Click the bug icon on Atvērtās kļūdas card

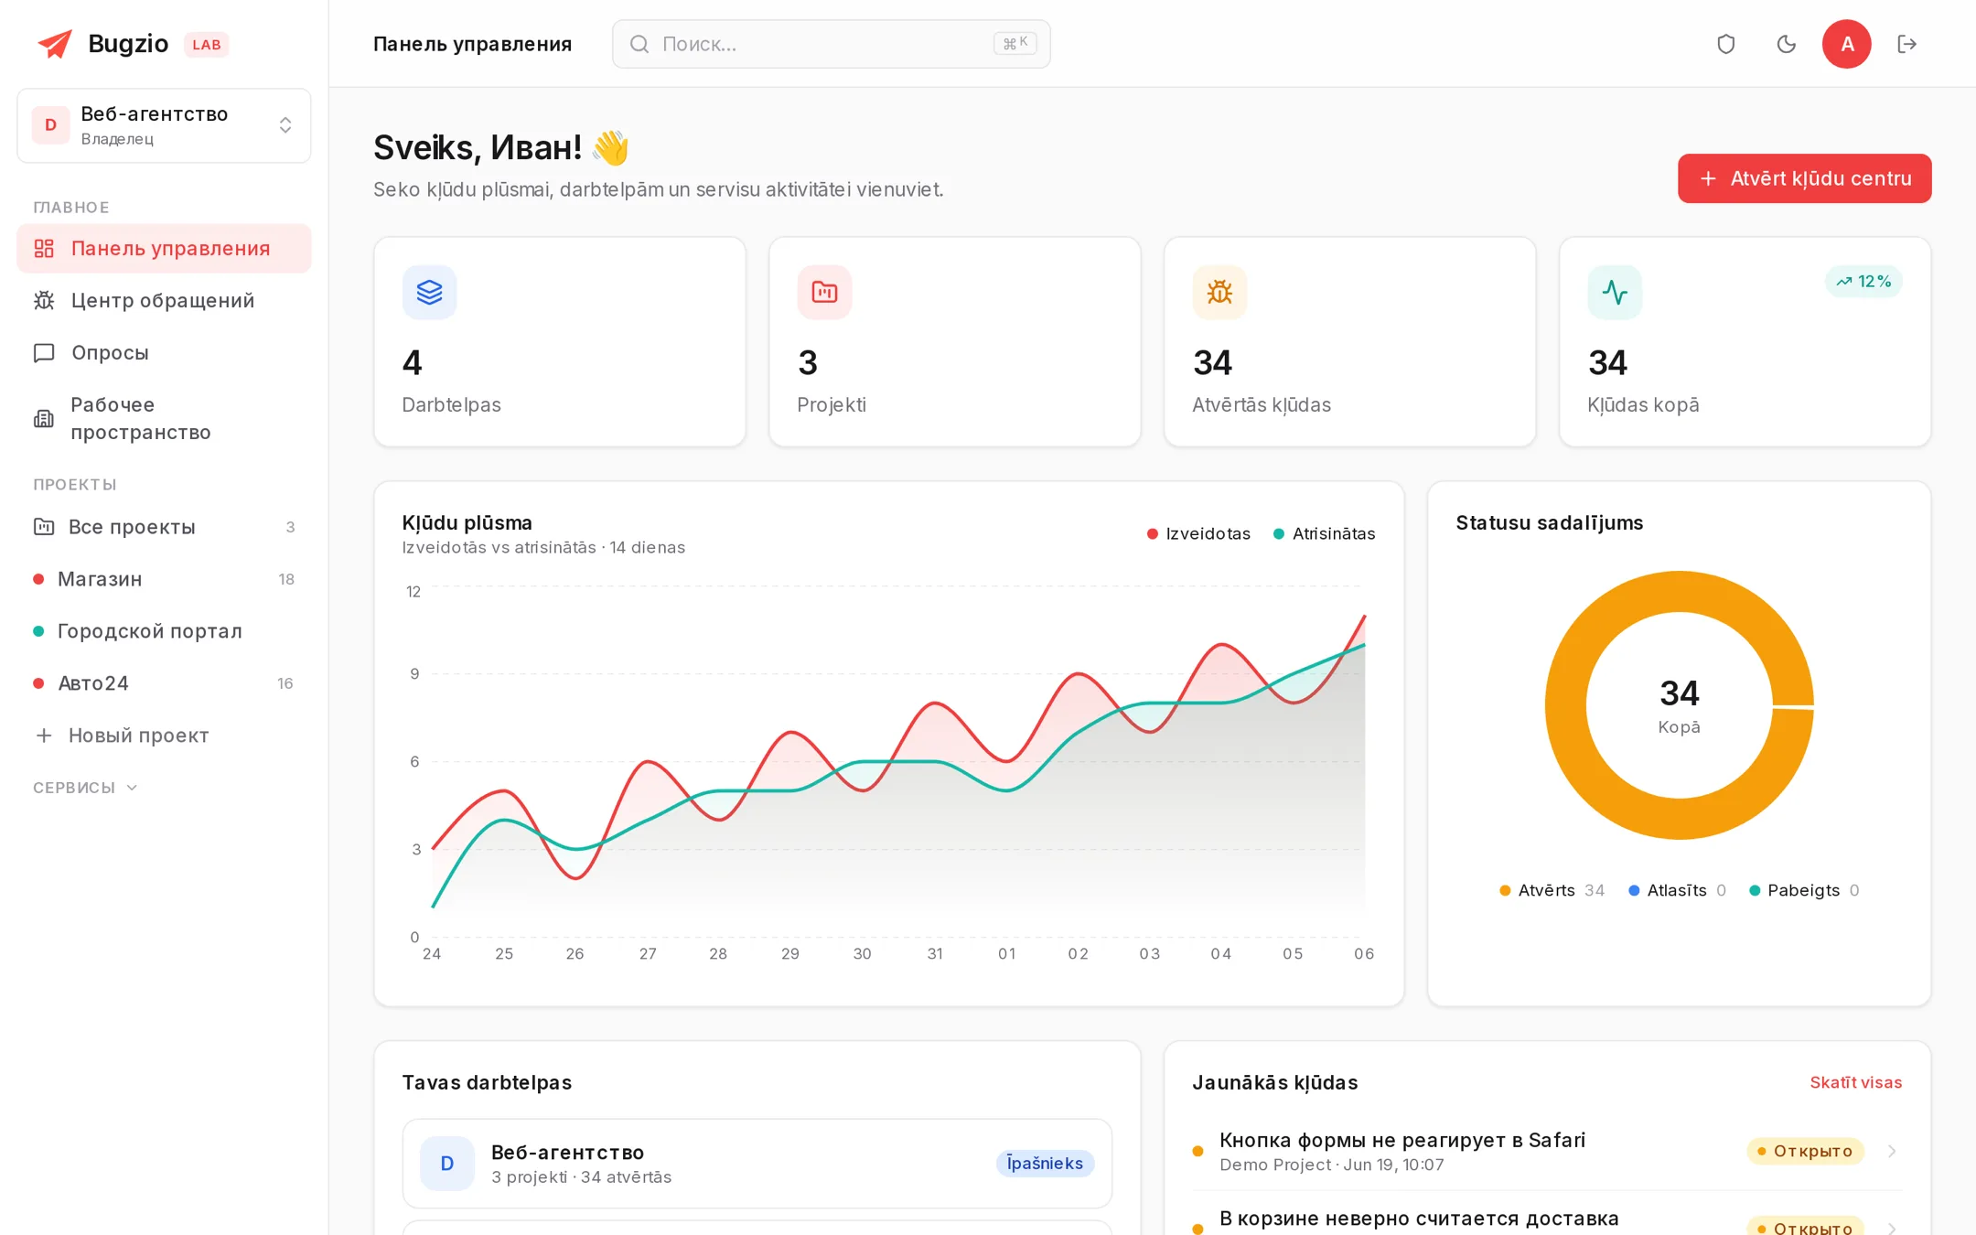tap(1219, 292)
